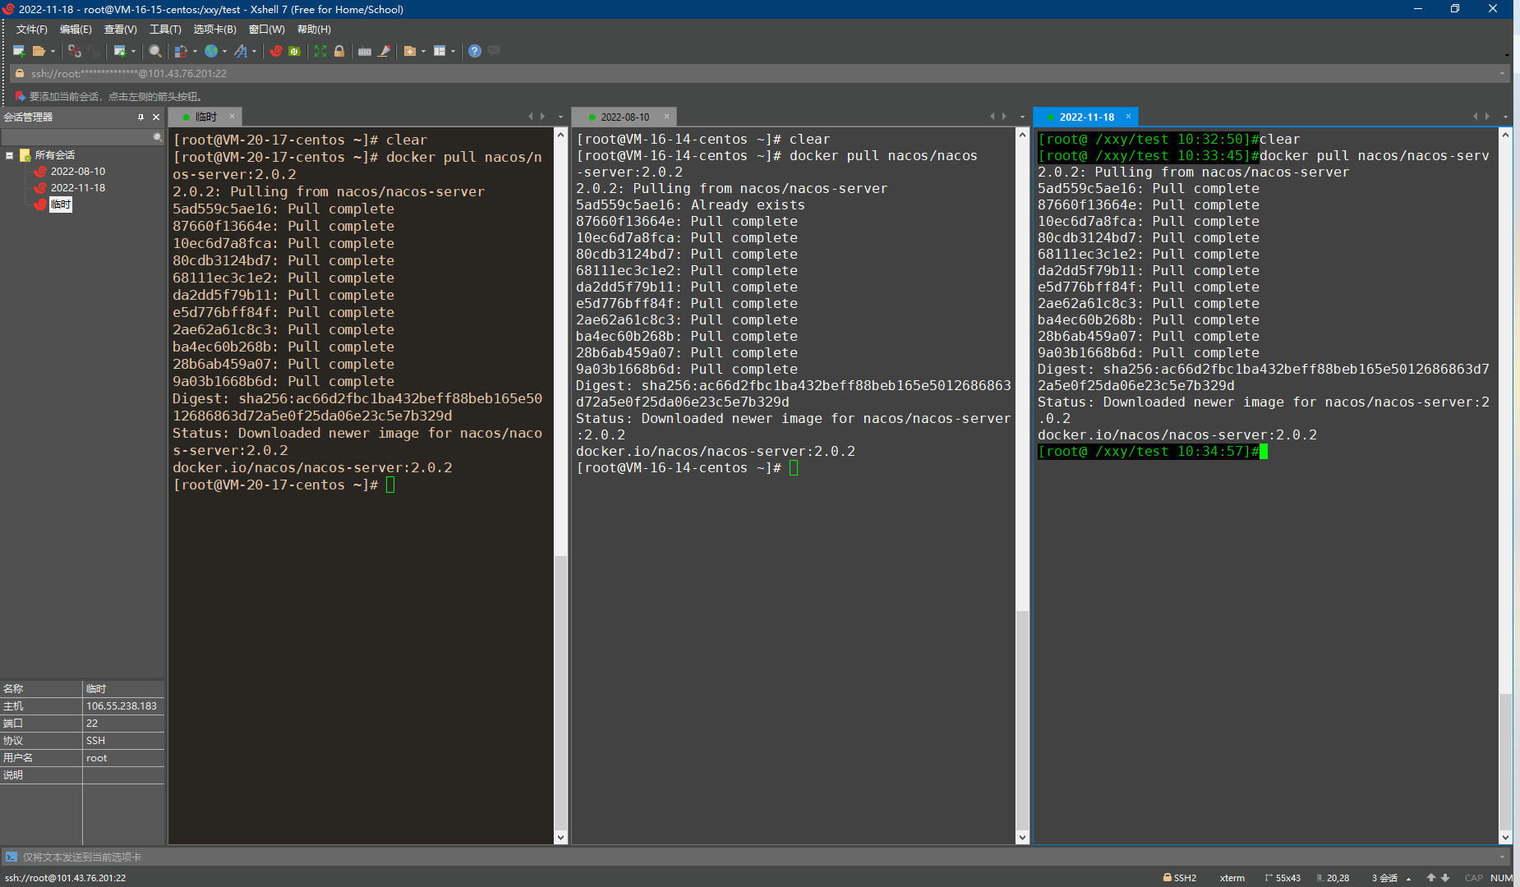Click 2022-08-10 pane's vertical scrollbar
Image resolution: width=1520 pixels, height=887 pixels.
point(1022,485)
